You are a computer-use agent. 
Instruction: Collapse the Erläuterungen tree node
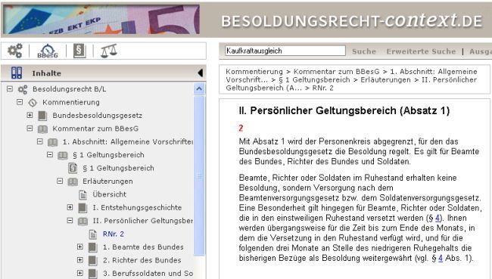point(60,181)
